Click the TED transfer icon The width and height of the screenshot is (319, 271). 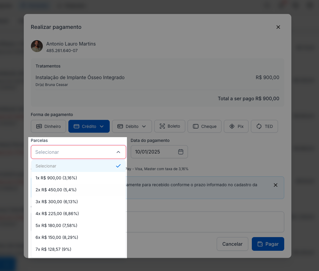pyautogui.click(x=259, y=126)
